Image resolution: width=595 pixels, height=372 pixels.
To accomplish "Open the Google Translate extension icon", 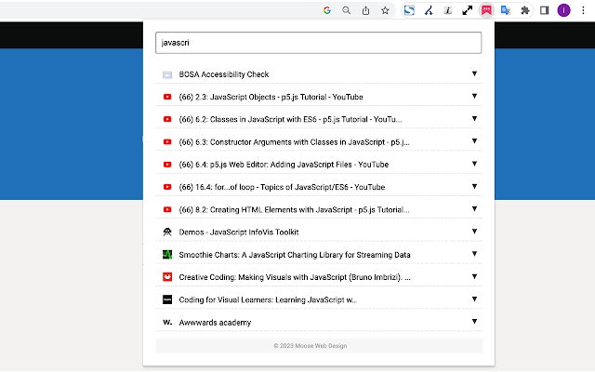I will point(506,10).
